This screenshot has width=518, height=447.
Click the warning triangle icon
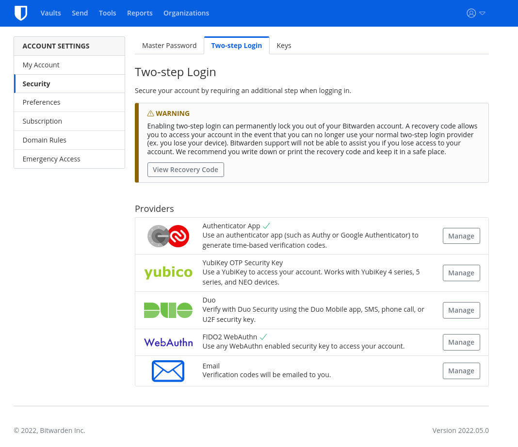(x=150, y=113)
